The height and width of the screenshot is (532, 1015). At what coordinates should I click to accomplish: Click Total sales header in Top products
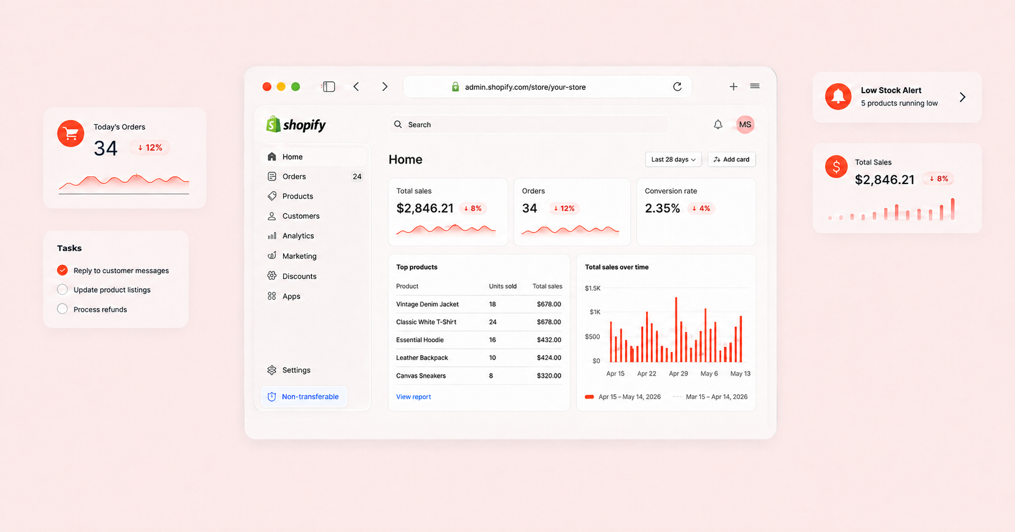click(x=547, y=286)
